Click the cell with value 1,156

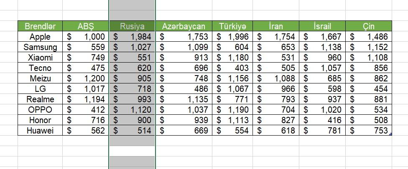coord(232,78)
